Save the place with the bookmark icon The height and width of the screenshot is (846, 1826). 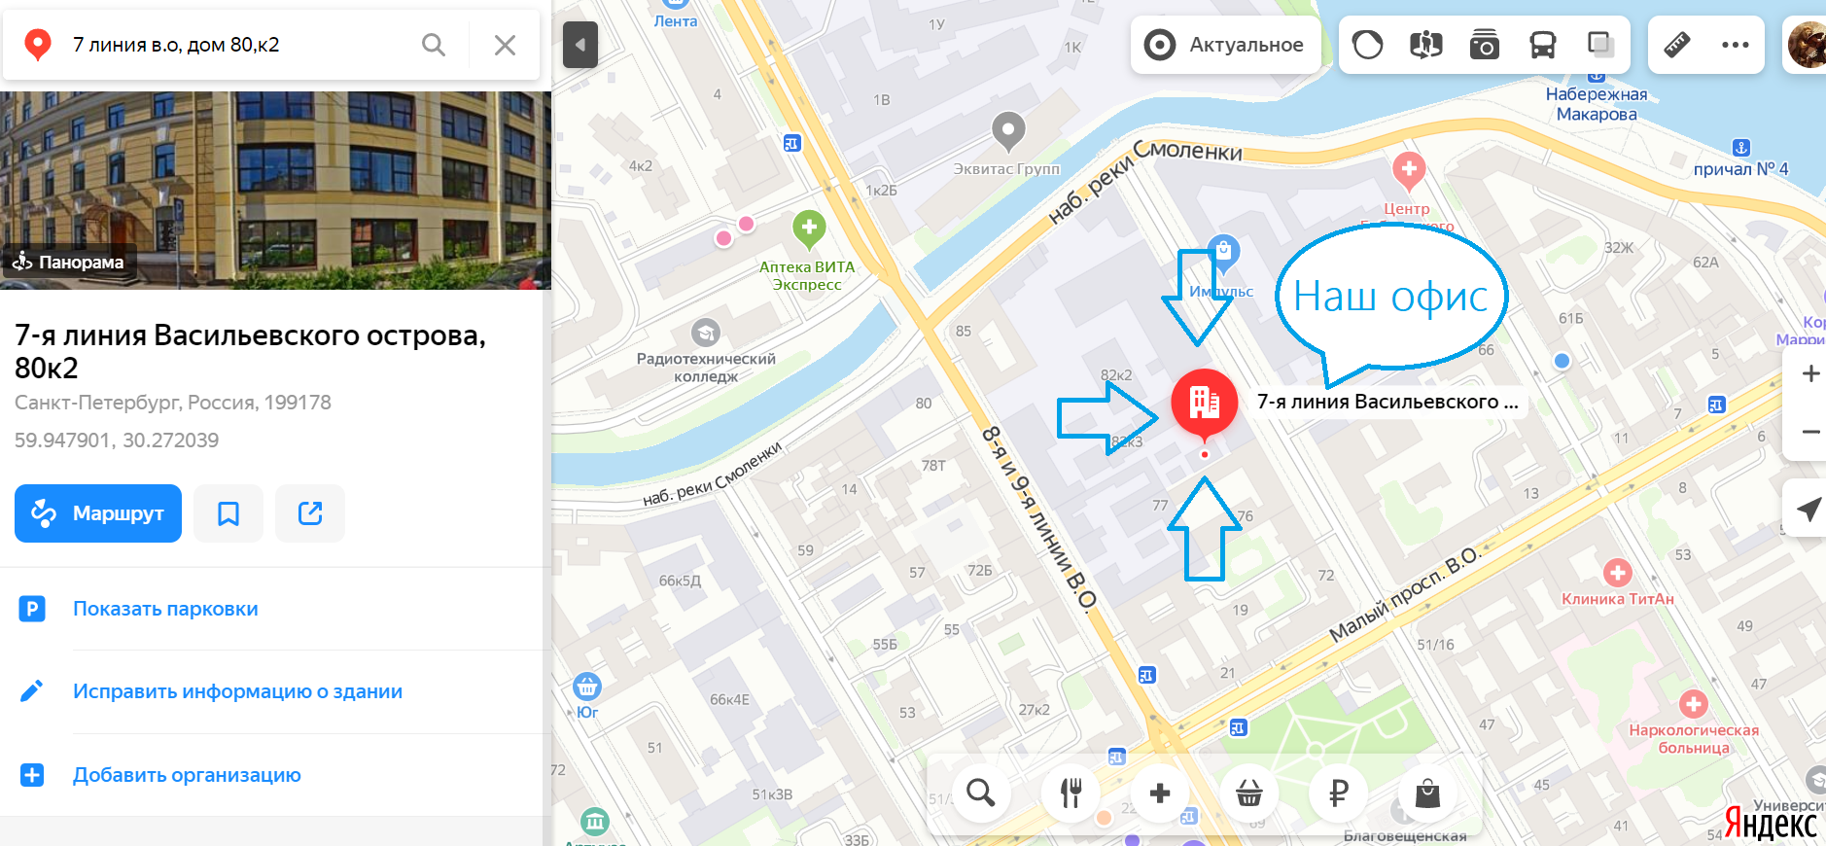point(228,513)
